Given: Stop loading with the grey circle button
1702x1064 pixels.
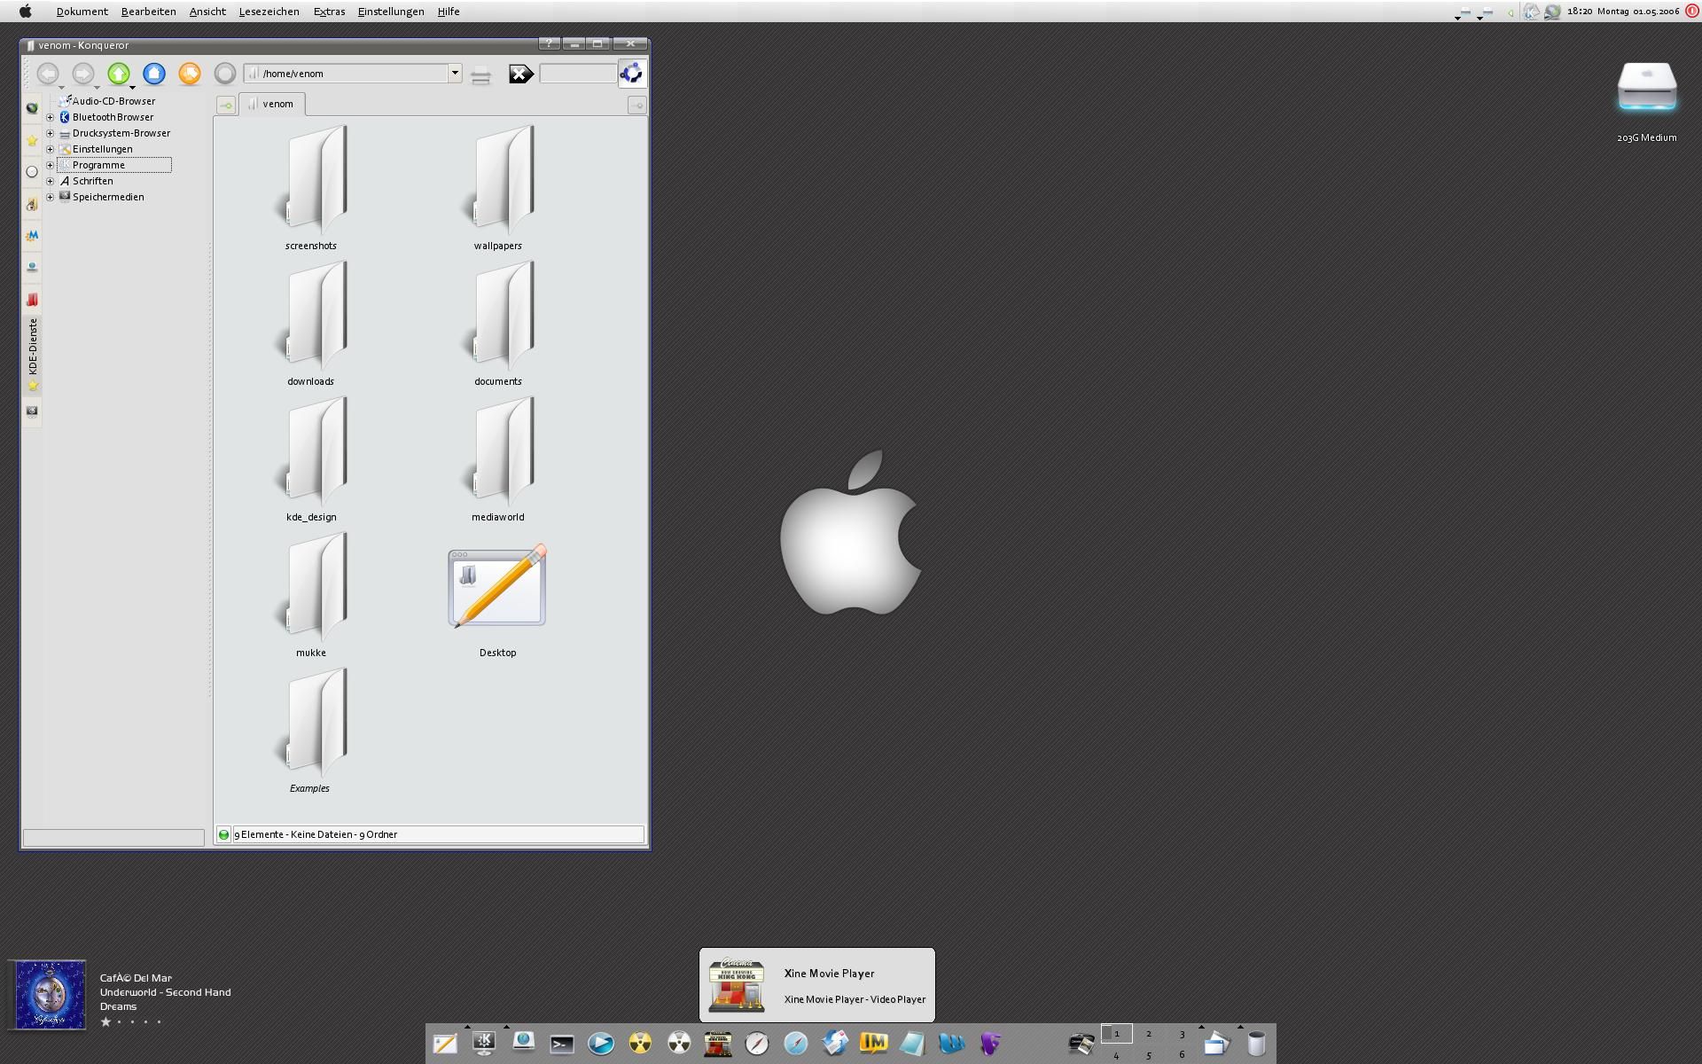Looking at the screenshot, I should pos(225,74).
